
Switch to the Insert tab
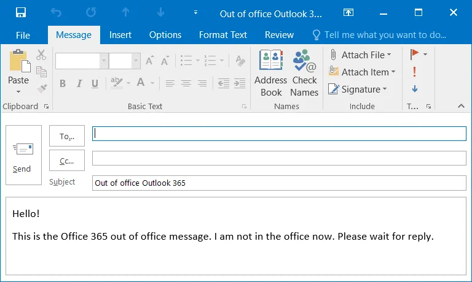[x=120, y=35]
